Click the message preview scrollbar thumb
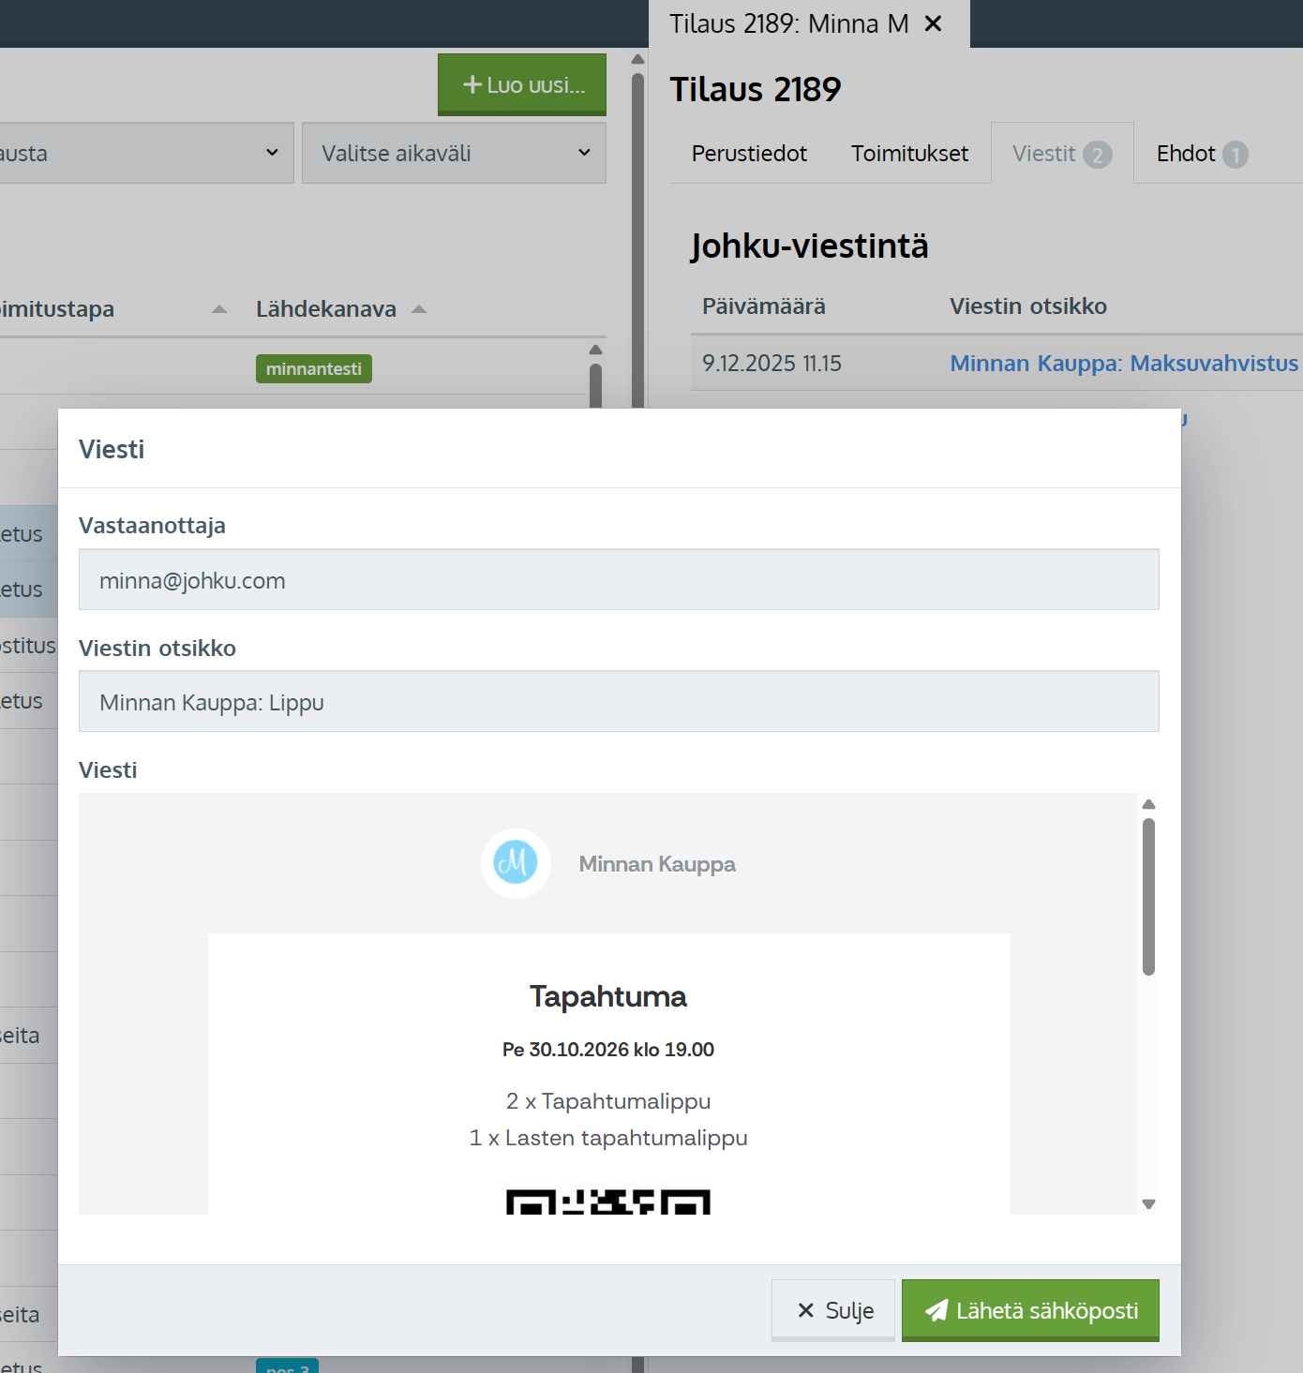 point(1148,895)
